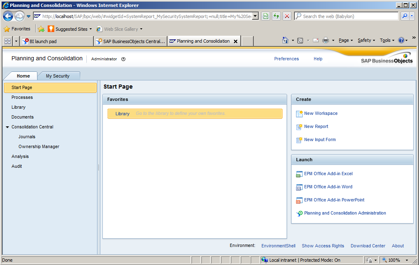The width and height of the screenshot is (419, 265).
Task: Click the IE Home toolbar icon
Action: pyautogui.click(x=285, y=40)
